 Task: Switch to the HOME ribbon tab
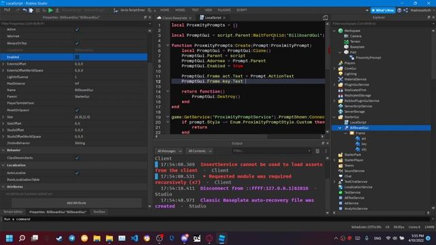tap(165, 10)
